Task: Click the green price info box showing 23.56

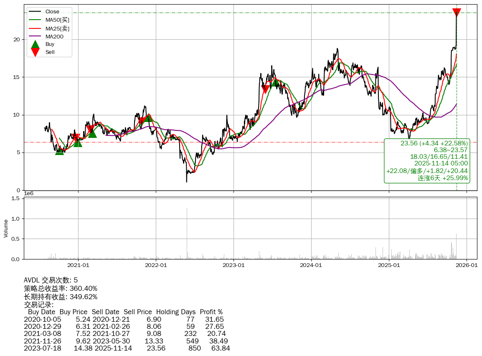Action: [x=427, y=161]
